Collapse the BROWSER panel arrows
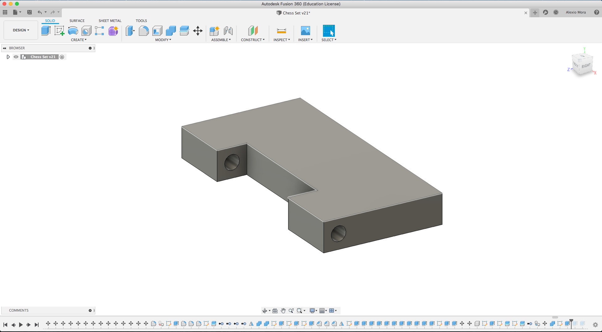Viewport: 602px width, 332px height. click(4, 48)
